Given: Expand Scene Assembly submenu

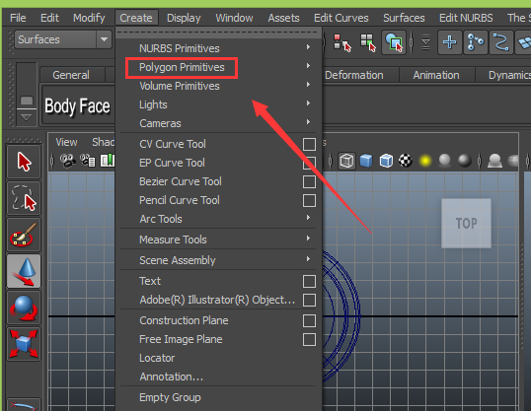Looking at the screenshot, I should click(x=218, y=260).
